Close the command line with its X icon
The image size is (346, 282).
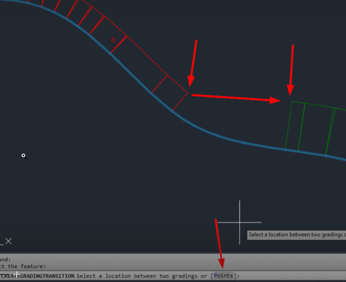(8, 241)
